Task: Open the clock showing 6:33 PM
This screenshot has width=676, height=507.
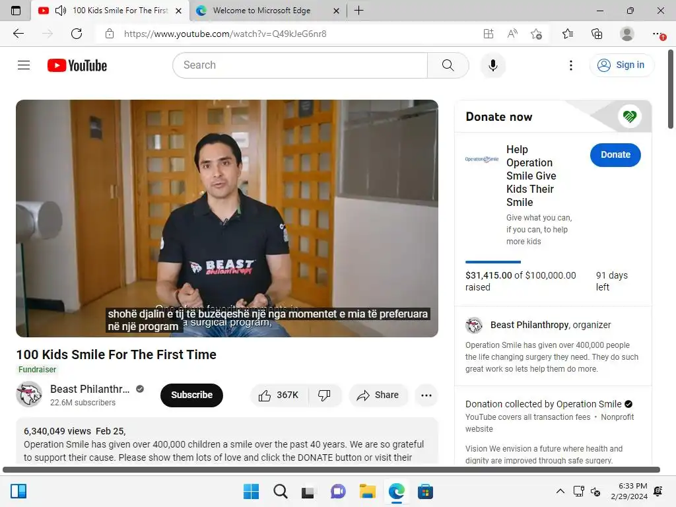Action: pos(629,491)
